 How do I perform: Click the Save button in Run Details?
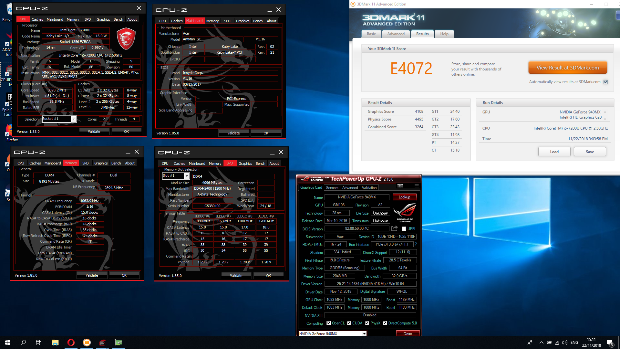coord(590,152)
